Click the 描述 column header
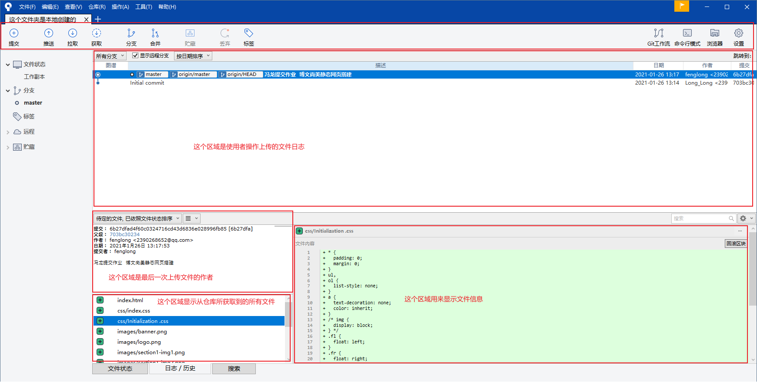757x382 pixels. coord(381,66)
